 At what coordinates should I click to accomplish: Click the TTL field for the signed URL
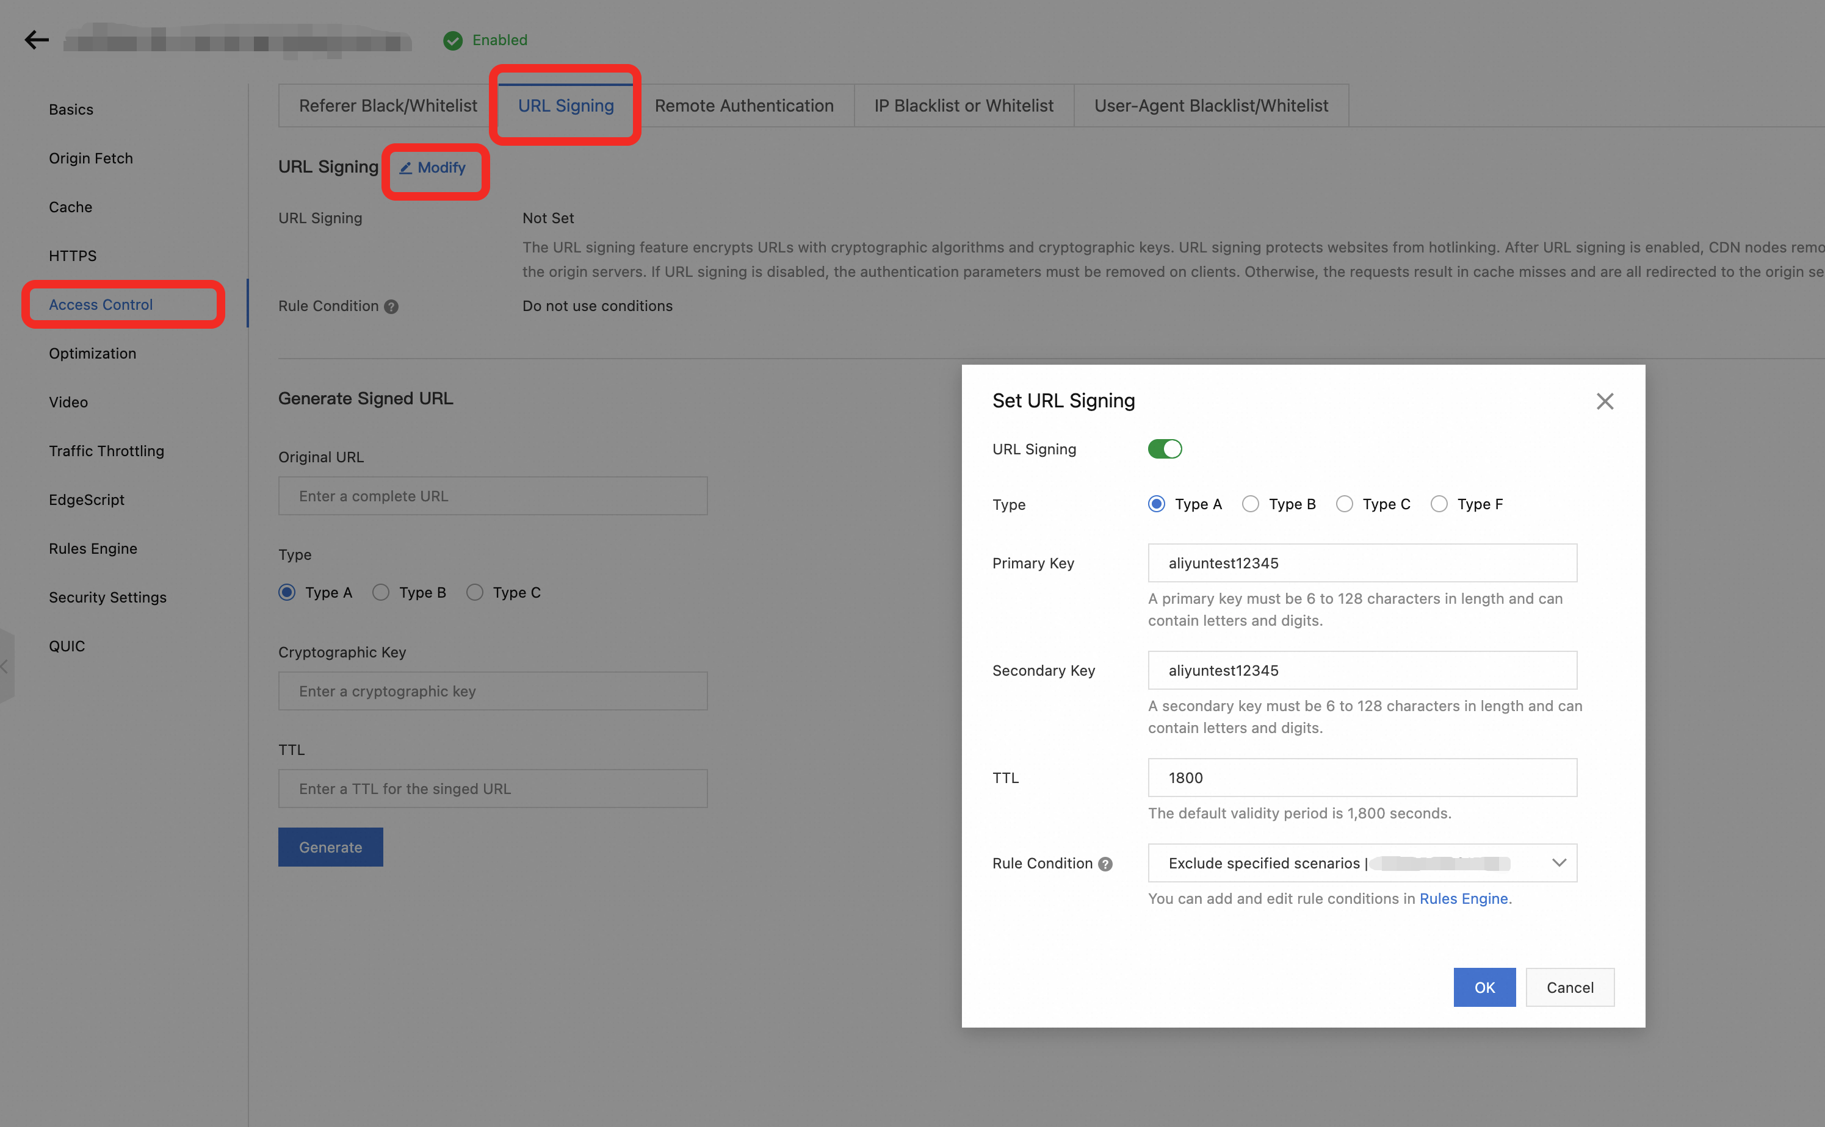pyautogui.click(x=493, y=789)
